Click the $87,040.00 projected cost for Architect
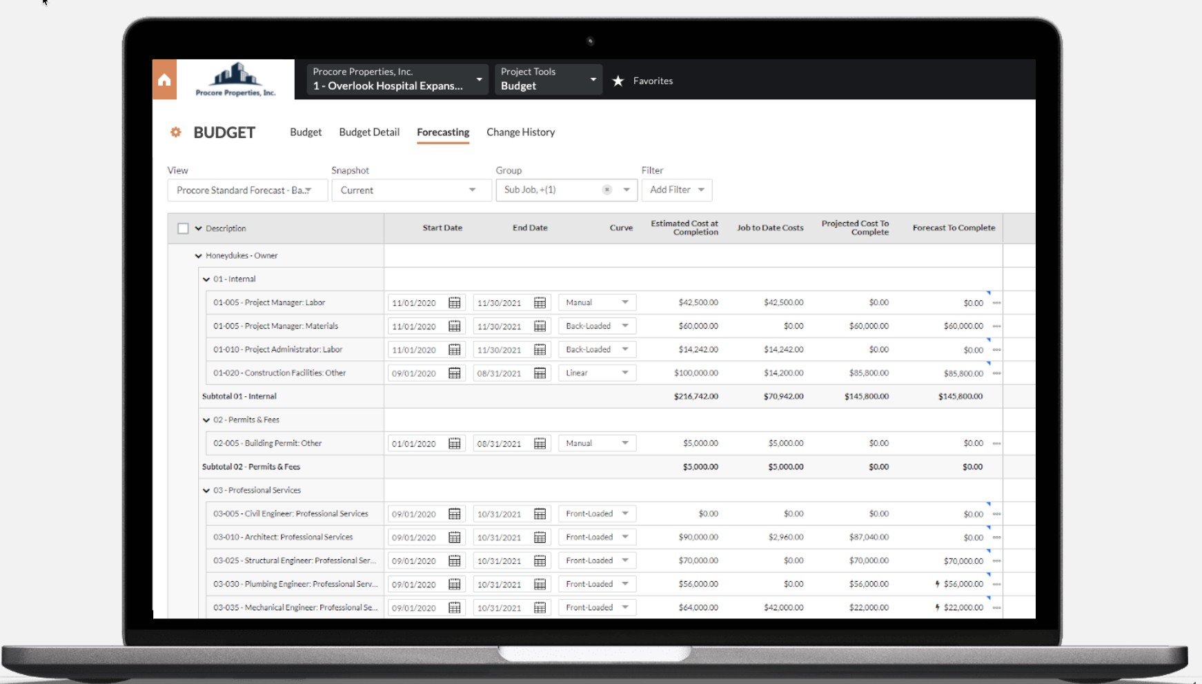 point(869,537)
